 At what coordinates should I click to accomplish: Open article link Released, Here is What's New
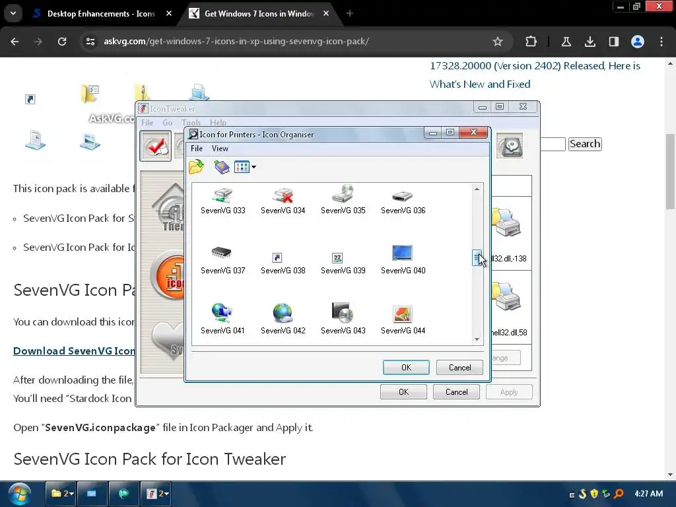coord(535,75)
